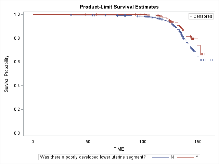
Task: Click the 0 x-axis tick label
Action: coord(33,141)
